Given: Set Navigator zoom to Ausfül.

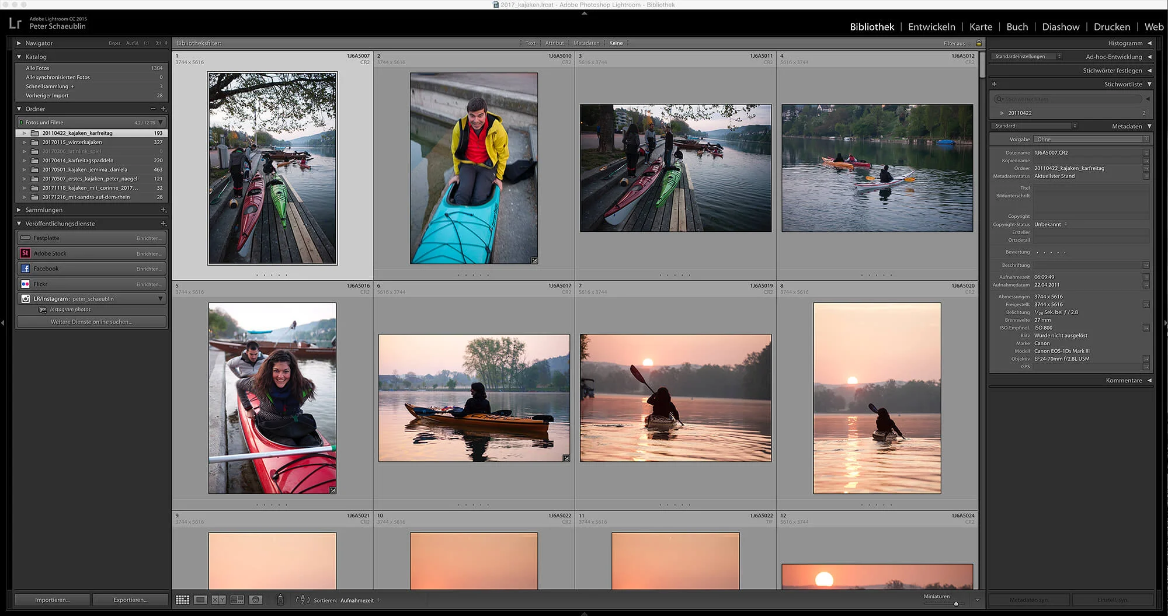Looking at the screenshot, I should click(133, 43).
